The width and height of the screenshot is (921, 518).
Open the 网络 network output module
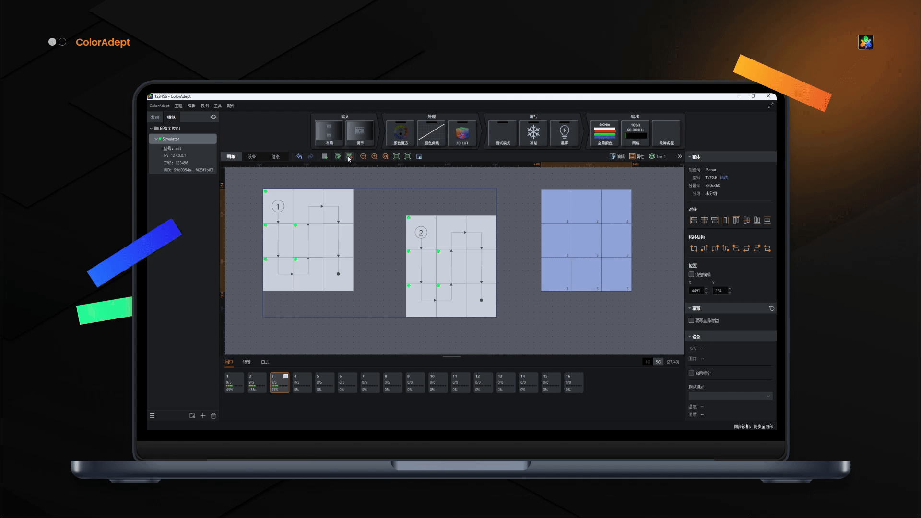(636, 133)
